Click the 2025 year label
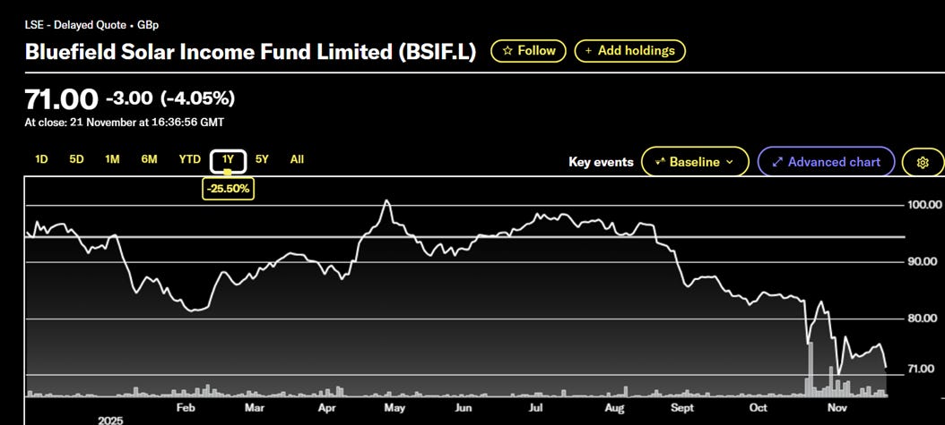 pyautogui.click(x=111, y=421)
